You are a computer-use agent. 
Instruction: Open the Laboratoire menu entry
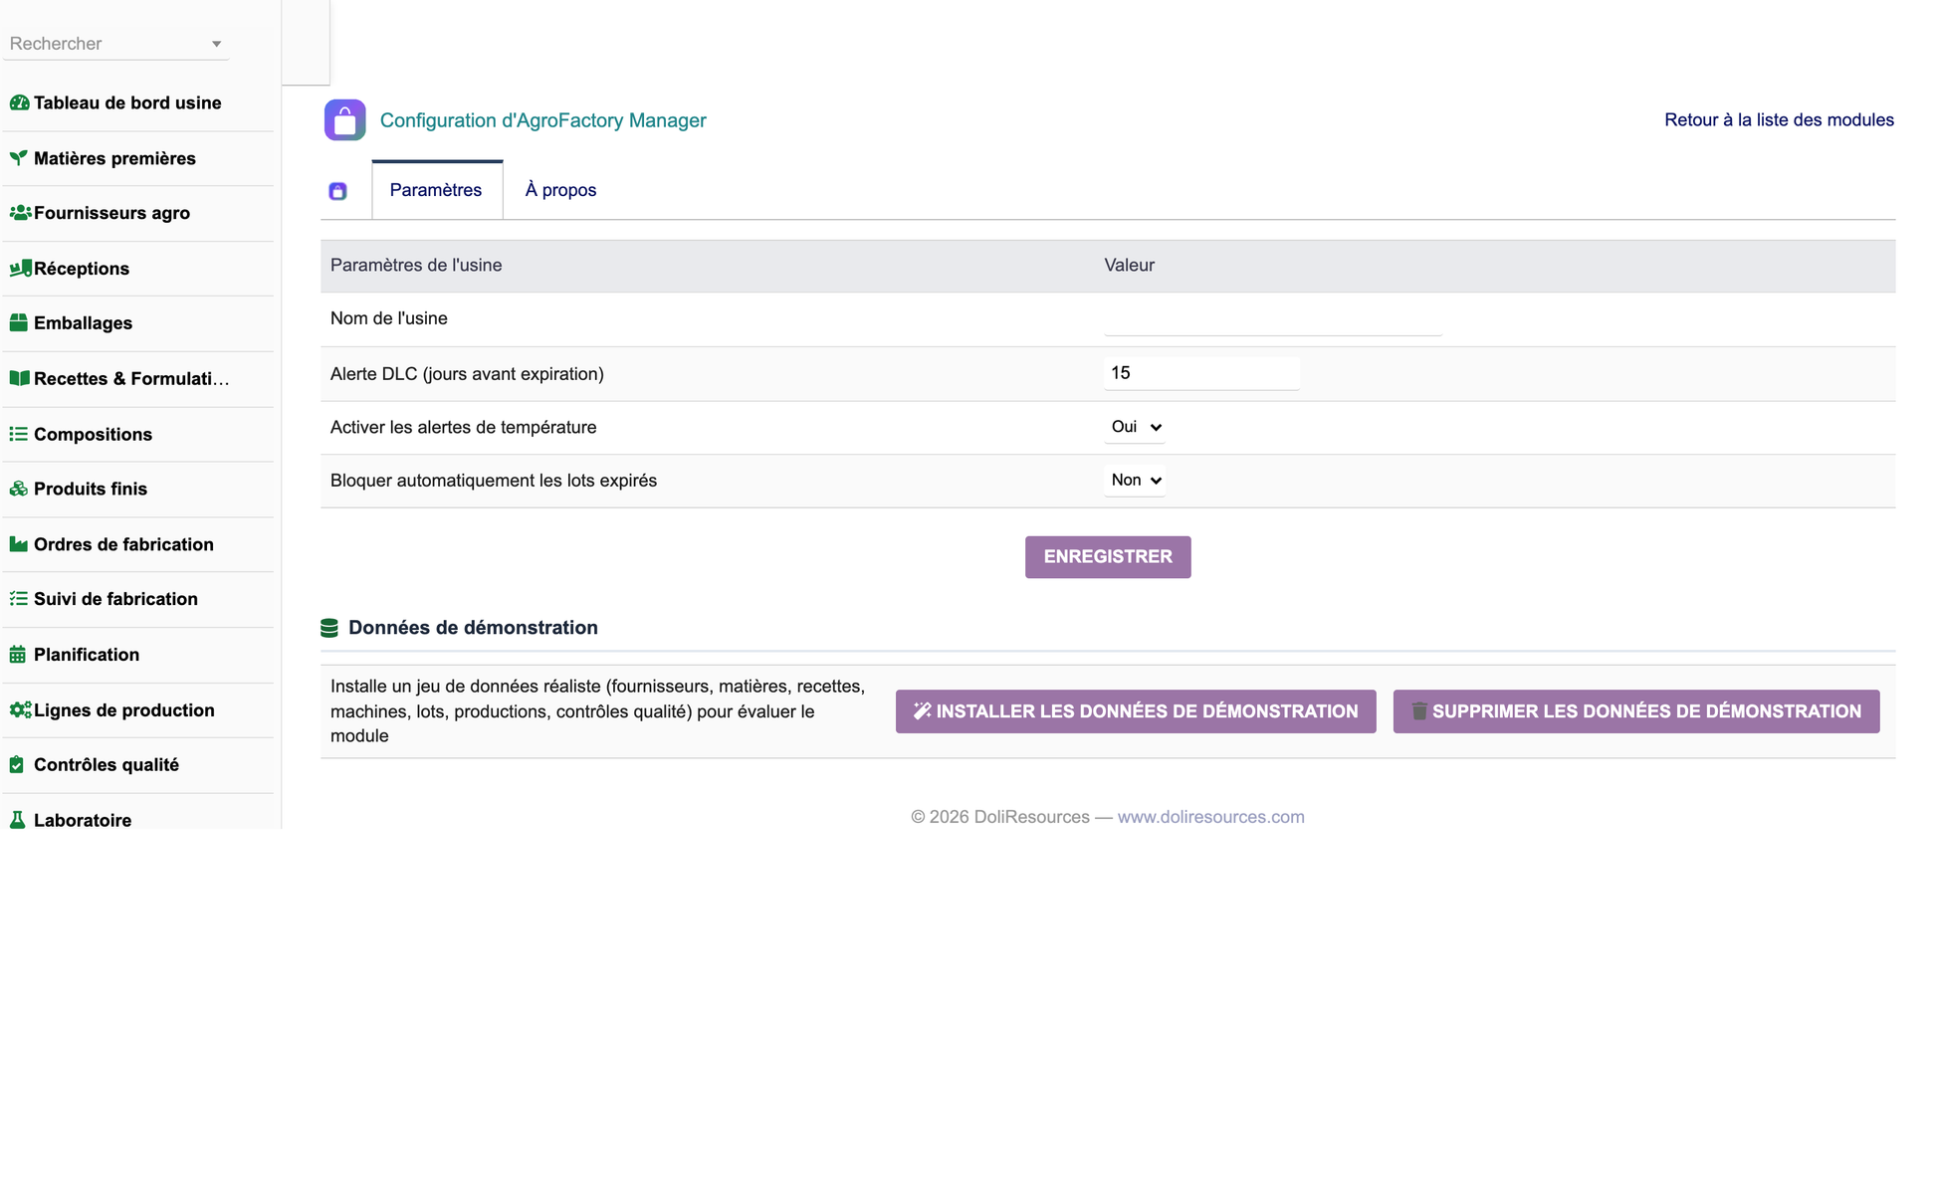[x=83, y=821]
